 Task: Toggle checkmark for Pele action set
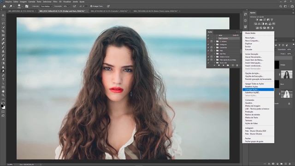coord(208,51)
